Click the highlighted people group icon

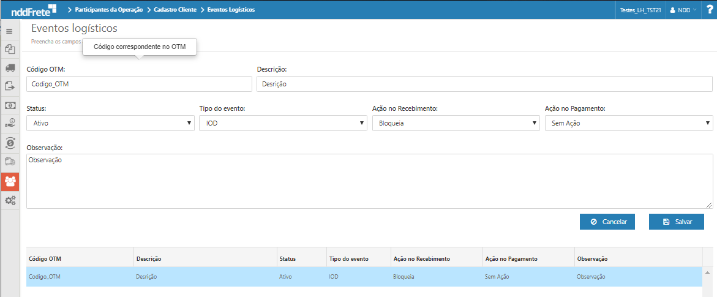coord(10,181)
